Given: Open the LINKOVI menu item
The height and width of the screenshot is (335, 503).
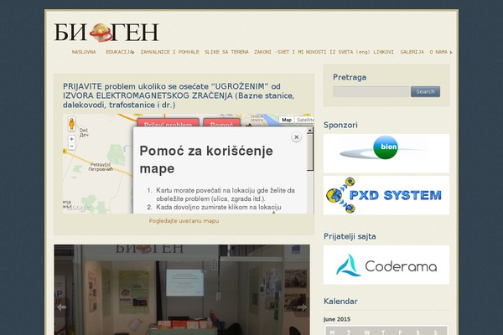Looking at the screenshot, I should [383, 52].
